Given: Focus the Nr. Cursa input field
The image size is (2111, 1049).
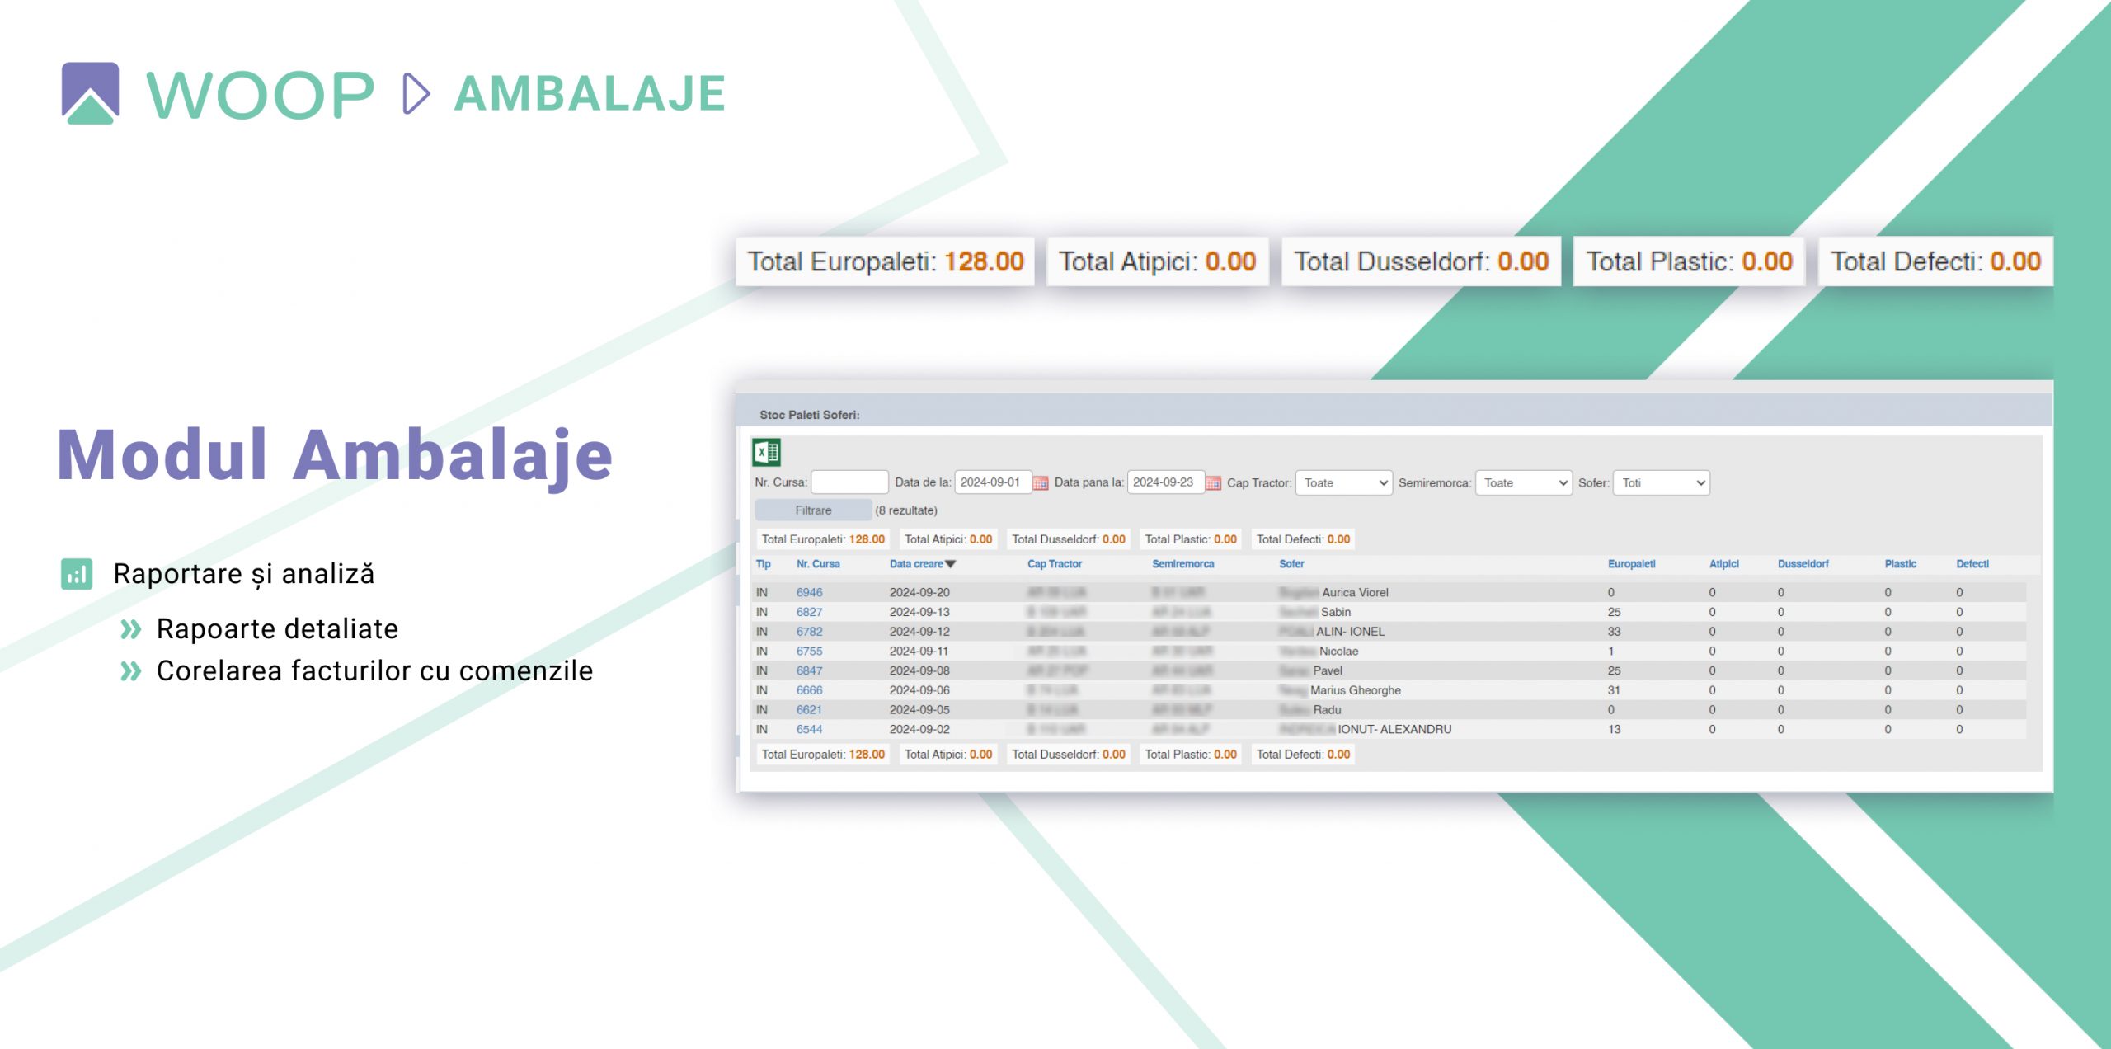Looking at the screenshot, I should (x=849, y=482).
